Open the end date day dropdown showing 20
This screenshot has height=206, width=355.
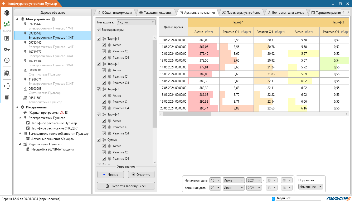(215, 188)
